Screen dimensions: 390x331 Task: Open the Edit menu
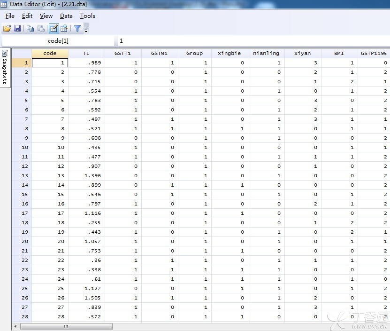point(27,16)
